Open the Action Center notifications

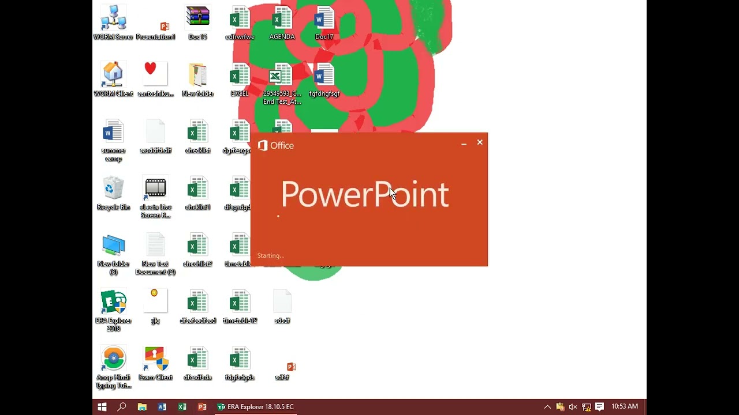[x=599, y=407]
